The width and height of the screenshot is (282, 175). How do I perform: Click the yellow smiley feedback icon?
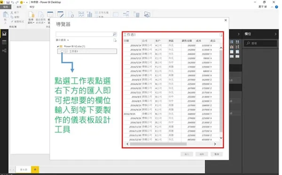pyautogui.click(x=22, y=2)
